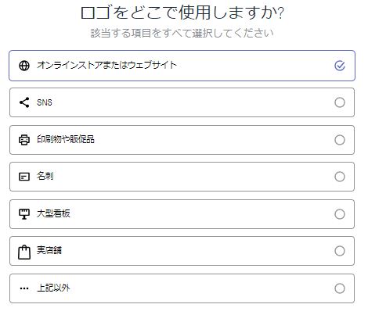Click the globe icon for online store
The height and width of the screenshot is (315, 368).
coord(24,66)
